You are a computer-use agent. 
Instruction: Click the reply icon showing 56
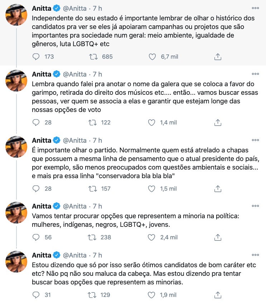click(x=35, y=237)
